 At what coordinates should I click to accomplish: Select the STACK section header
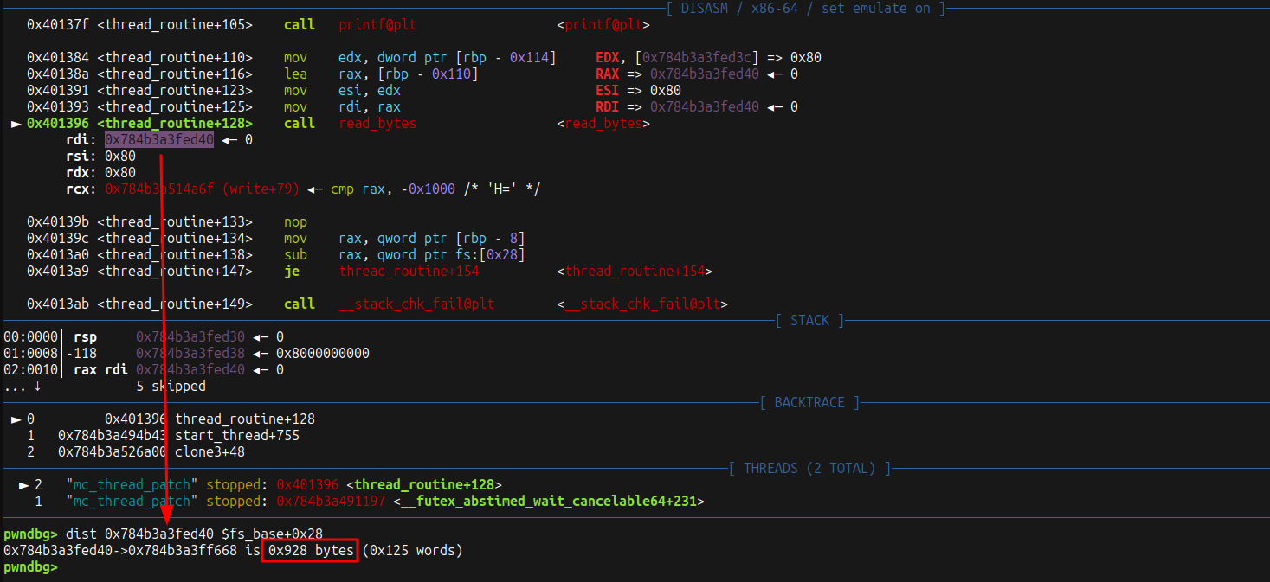[809, 321]
